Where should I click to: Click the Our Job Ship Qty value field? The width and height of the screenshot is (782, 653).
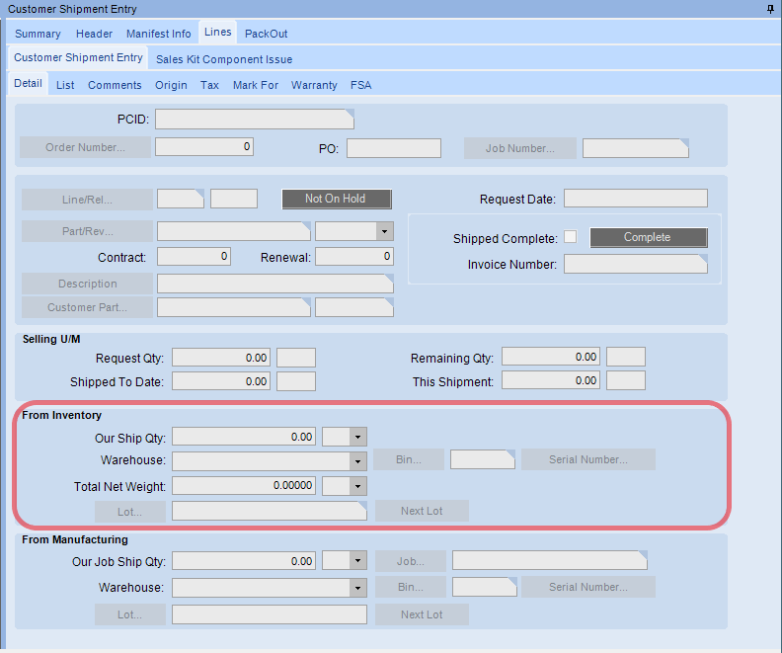[244, 561]
